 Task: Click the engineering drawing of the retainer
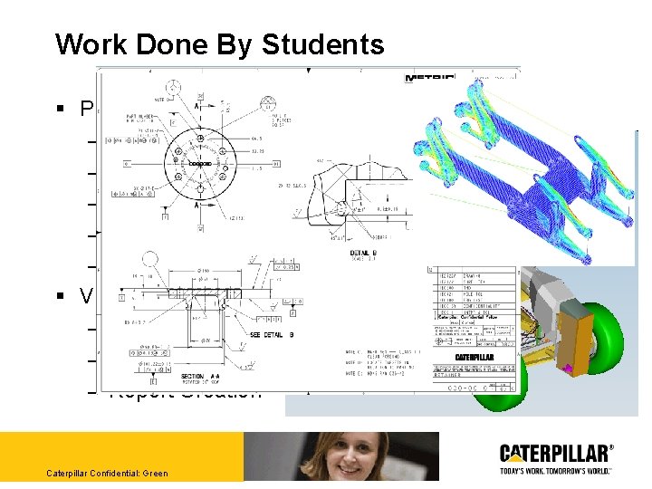point(308,230)
